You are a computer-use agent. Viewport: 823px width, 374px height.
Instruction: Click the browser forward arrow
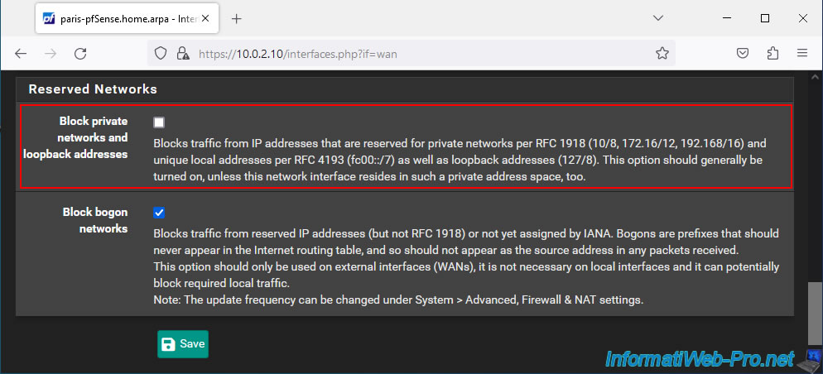coord(51,54)
